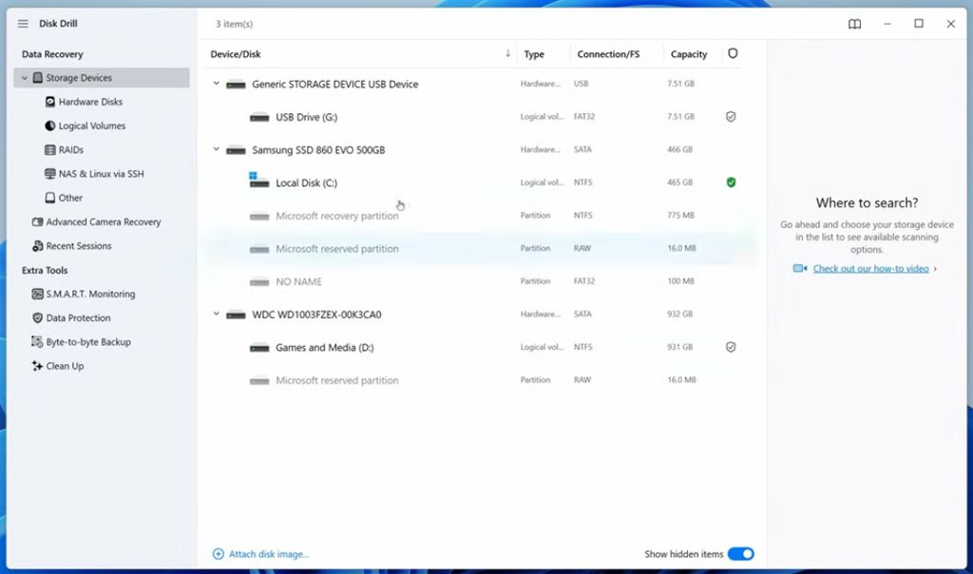This screenshot has height=574, width=973.
Task: Sort by the Type column header
Action: click(534, 54)
